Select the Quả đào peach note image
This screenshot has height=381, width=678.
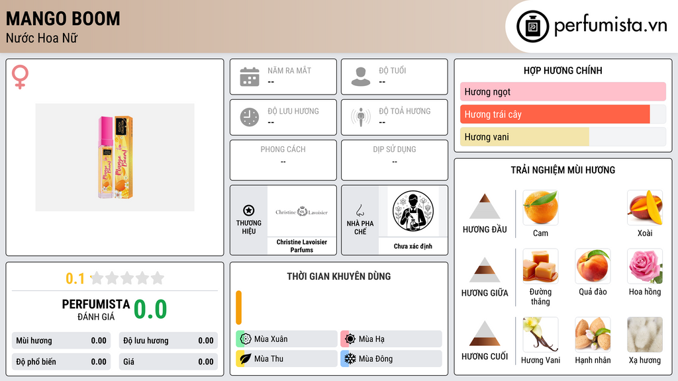pos(593,266)
